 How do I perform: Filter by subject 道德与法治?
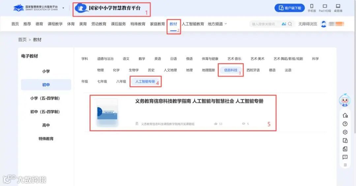pos(105,59)
